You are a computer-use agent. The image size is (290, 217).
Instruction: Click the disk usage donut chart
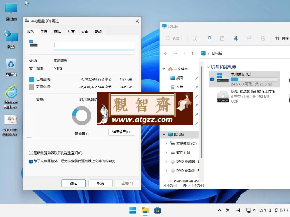(81, 116)
